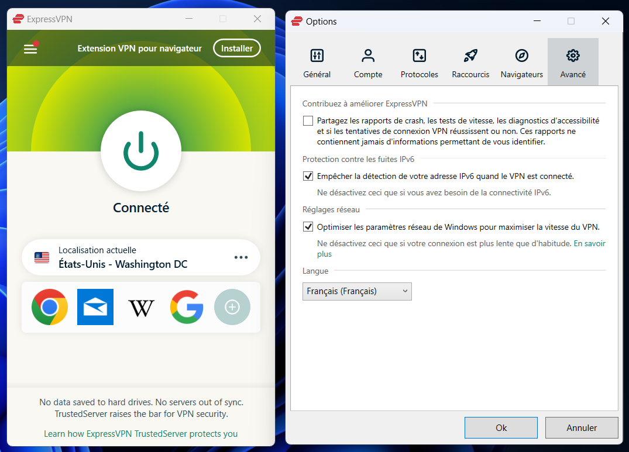Click the United States flag icon
629x452 pixels.
pyautogui.click(x=42, y=257)
